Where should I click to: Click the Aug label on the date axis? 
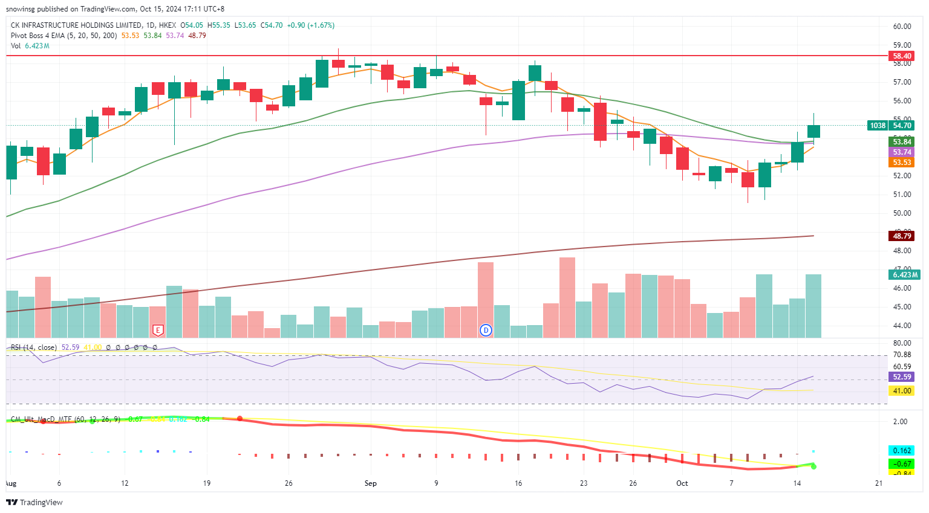pyautogui.click(x=11, y=483)
